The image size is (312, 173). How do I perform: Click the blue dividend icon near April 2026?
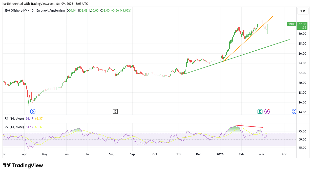pos(294,111)
